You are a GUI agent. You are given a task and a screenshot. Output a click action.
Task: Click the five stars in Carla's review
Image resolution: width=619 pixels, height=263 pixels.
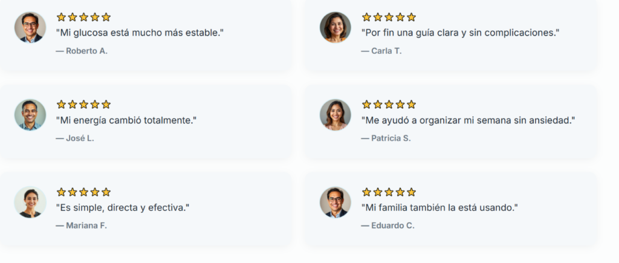click(389, 18)
